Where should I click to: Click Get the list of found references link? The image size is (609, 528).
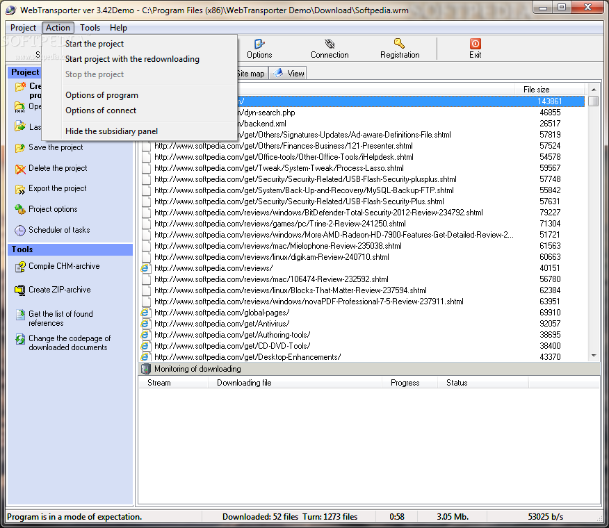60,318
